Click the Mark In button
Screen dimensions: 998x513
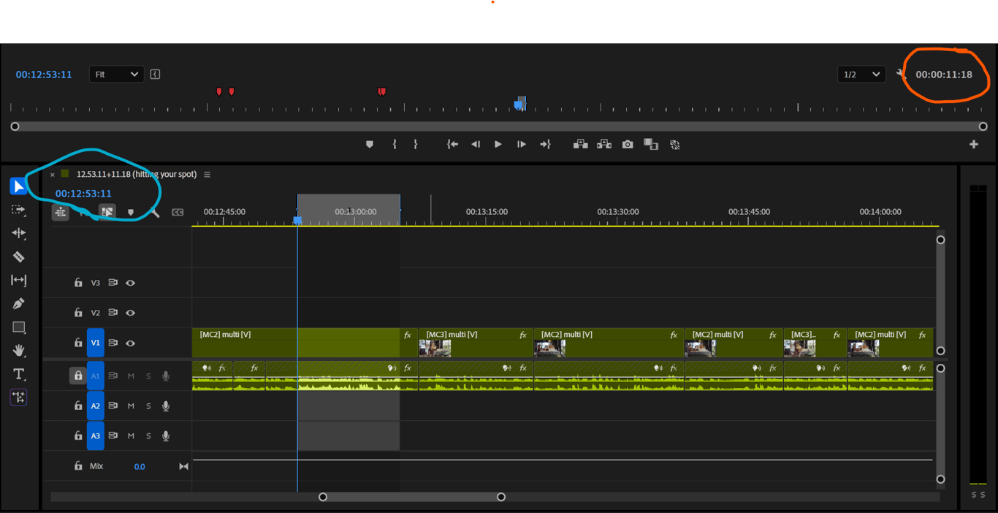point(395,145)
